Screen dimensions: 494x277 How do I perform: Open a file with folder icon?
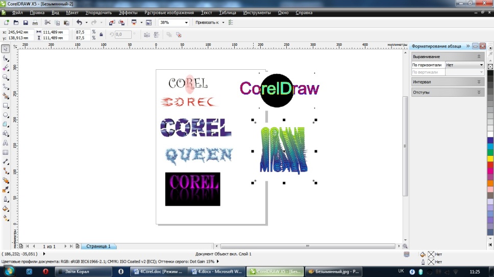pyautogui.click(x=16, y=22)
